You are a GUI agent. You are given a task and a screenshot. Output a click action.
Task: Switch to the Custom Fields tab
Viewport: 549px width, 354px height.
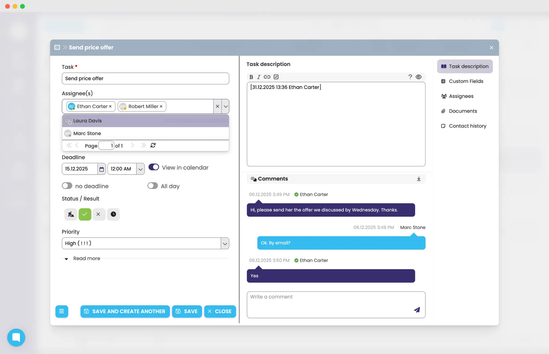[466, 81]
